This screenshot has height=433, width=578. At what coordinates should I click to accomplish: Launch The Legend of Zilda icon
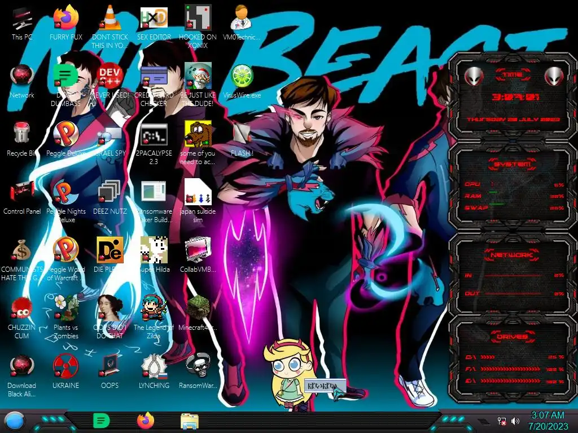(x=154, y=308)
